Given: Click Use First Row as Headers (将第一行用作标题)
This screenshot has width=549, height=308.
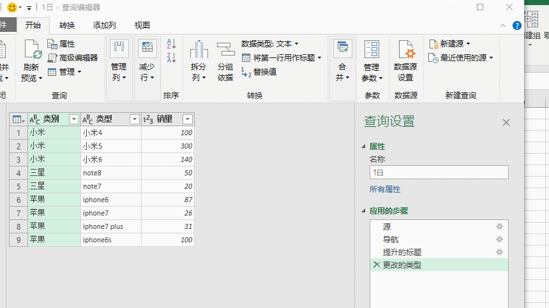Looking at the screenshot, I should click(x=282, y=57).
